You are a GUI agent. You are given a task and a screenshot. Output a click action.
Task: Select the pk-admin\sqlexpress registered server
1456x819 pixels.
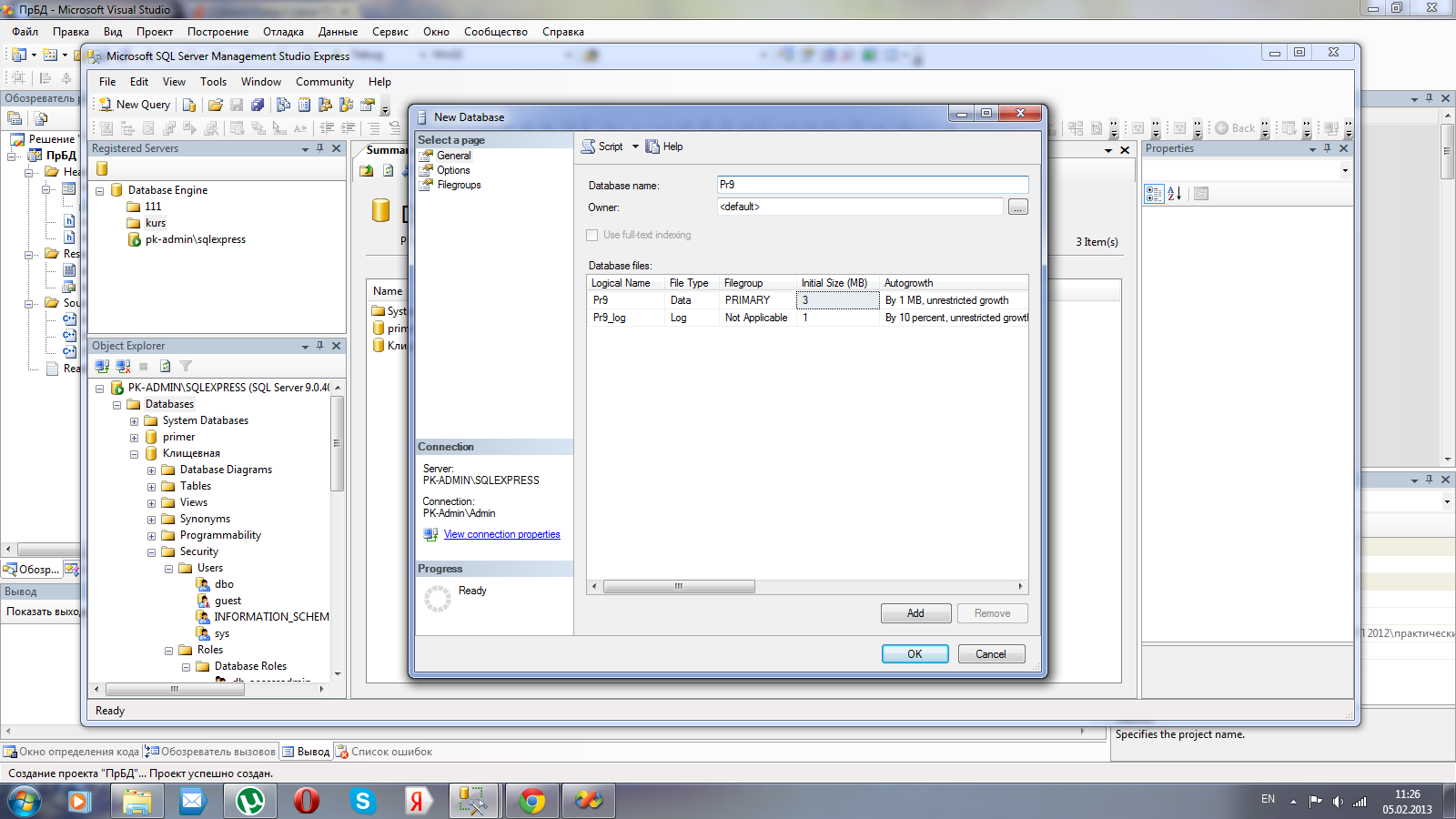[195, 240]
